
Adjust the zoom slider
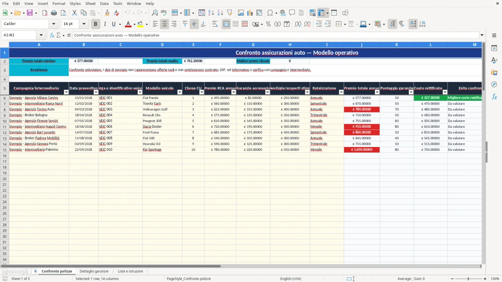point(469,279)
